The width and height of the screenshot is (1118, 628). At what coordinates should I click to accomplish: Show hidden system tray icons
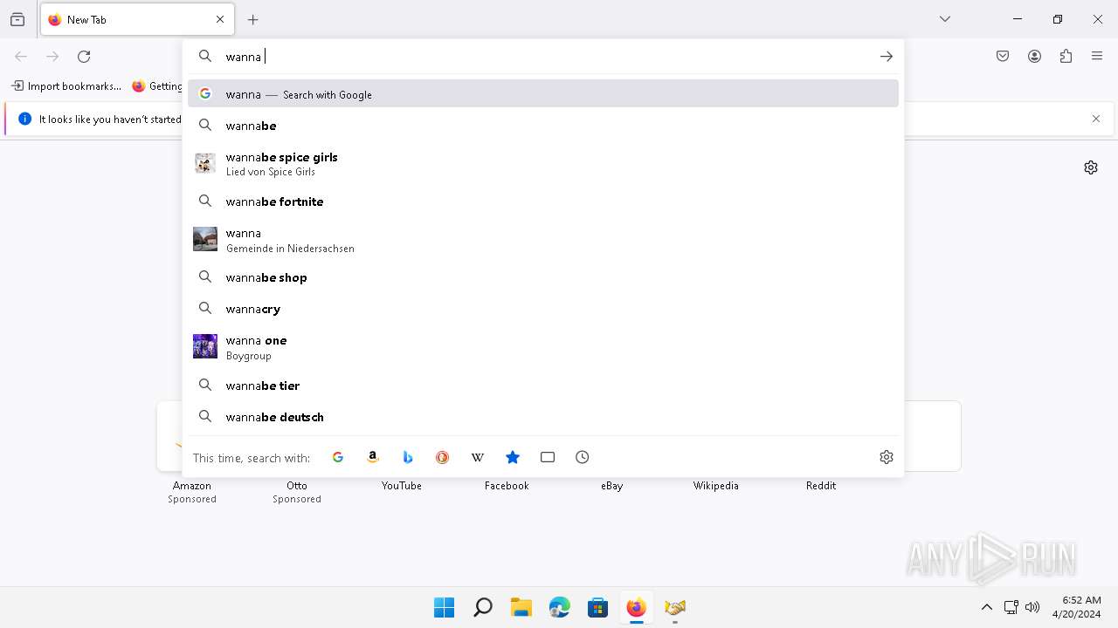(x=987, y=607)
